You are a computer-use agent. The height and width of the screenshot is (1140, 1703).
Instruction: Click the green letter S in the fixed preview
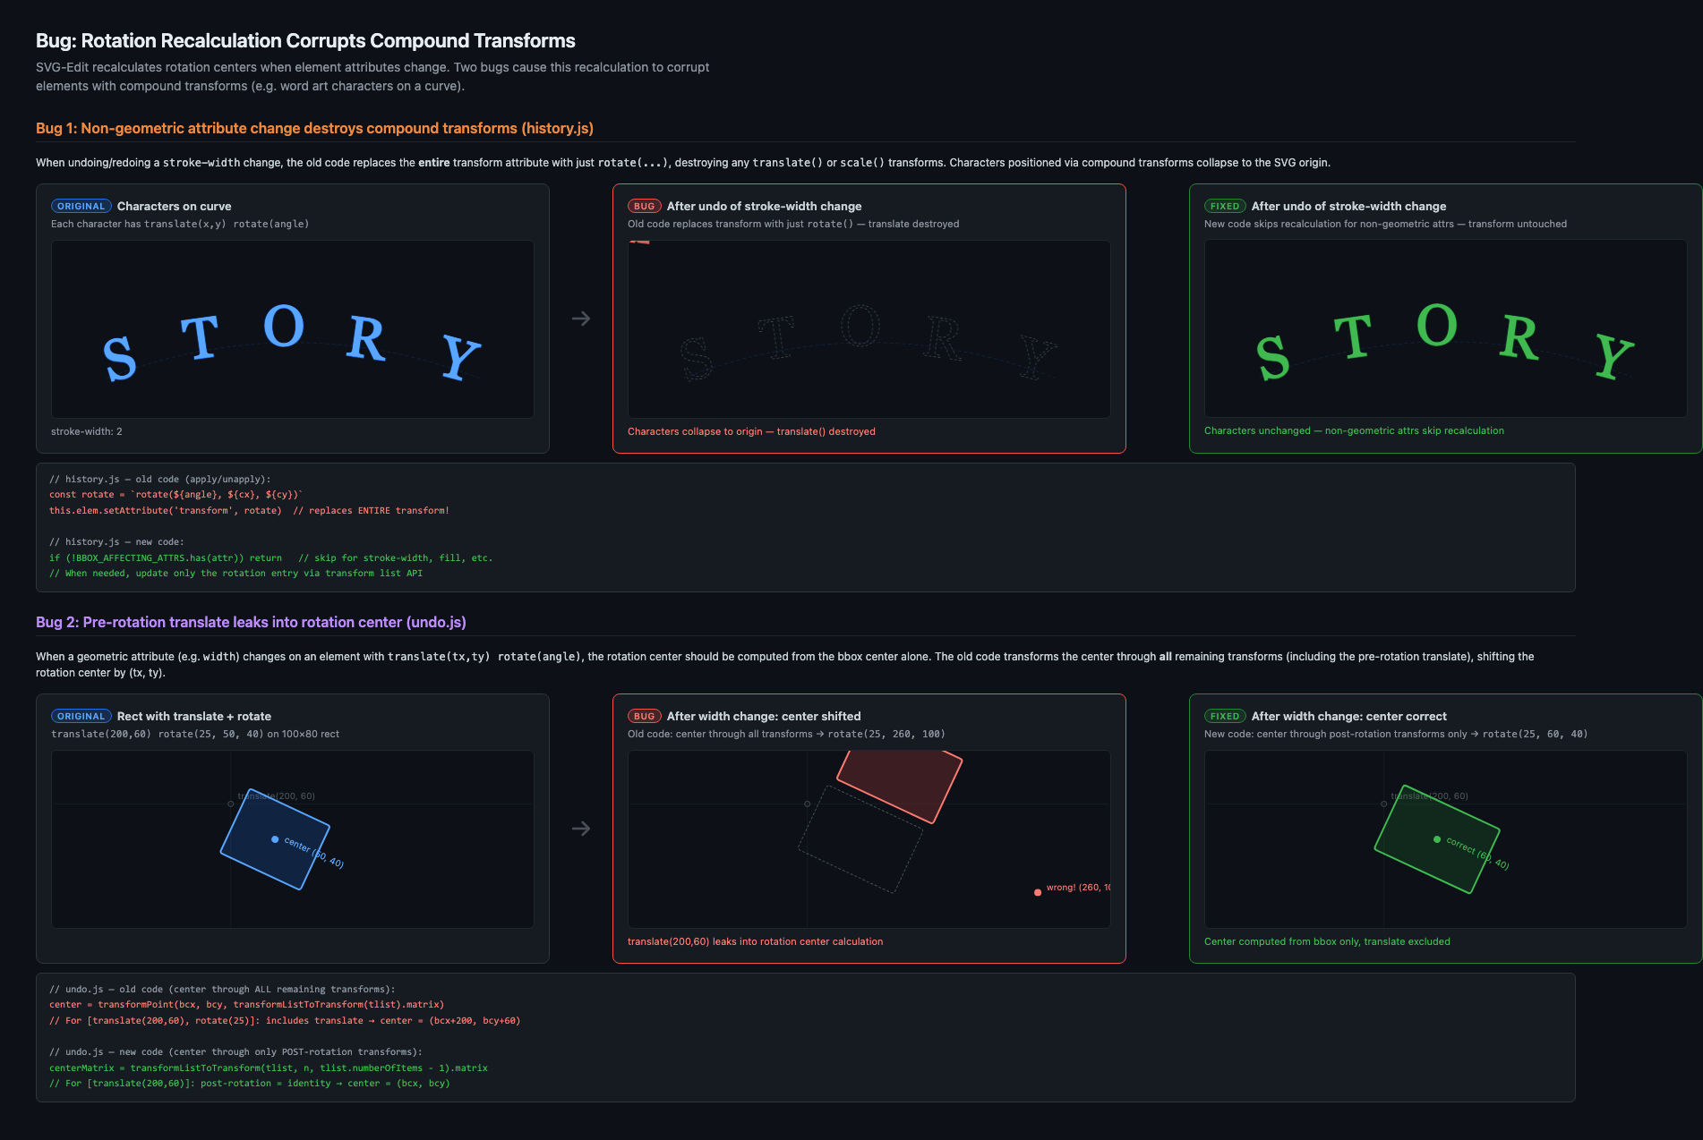pyautogui.click(x=1272, y=358)
